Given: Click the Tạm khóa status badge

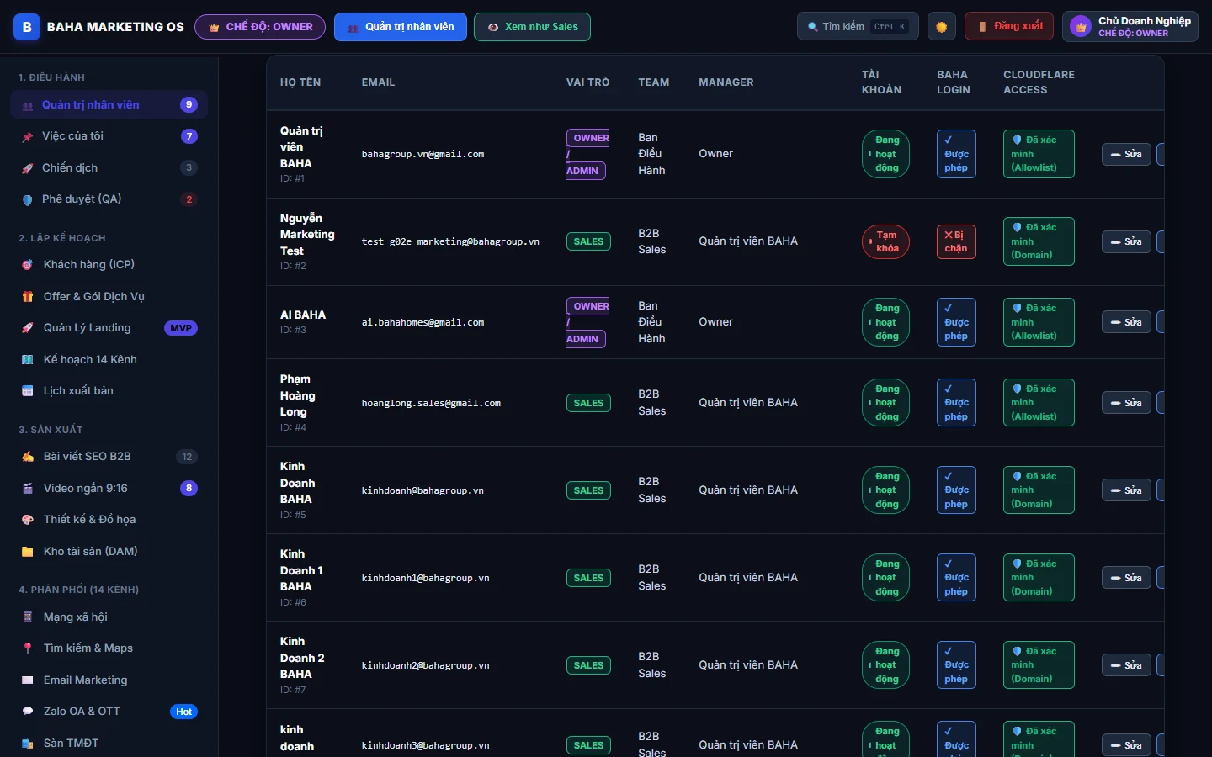Looking at the screenshot, I should pyautogui.click(x=885, y=242).
